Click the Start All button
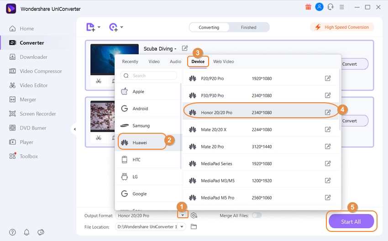 tap(351, 221)
